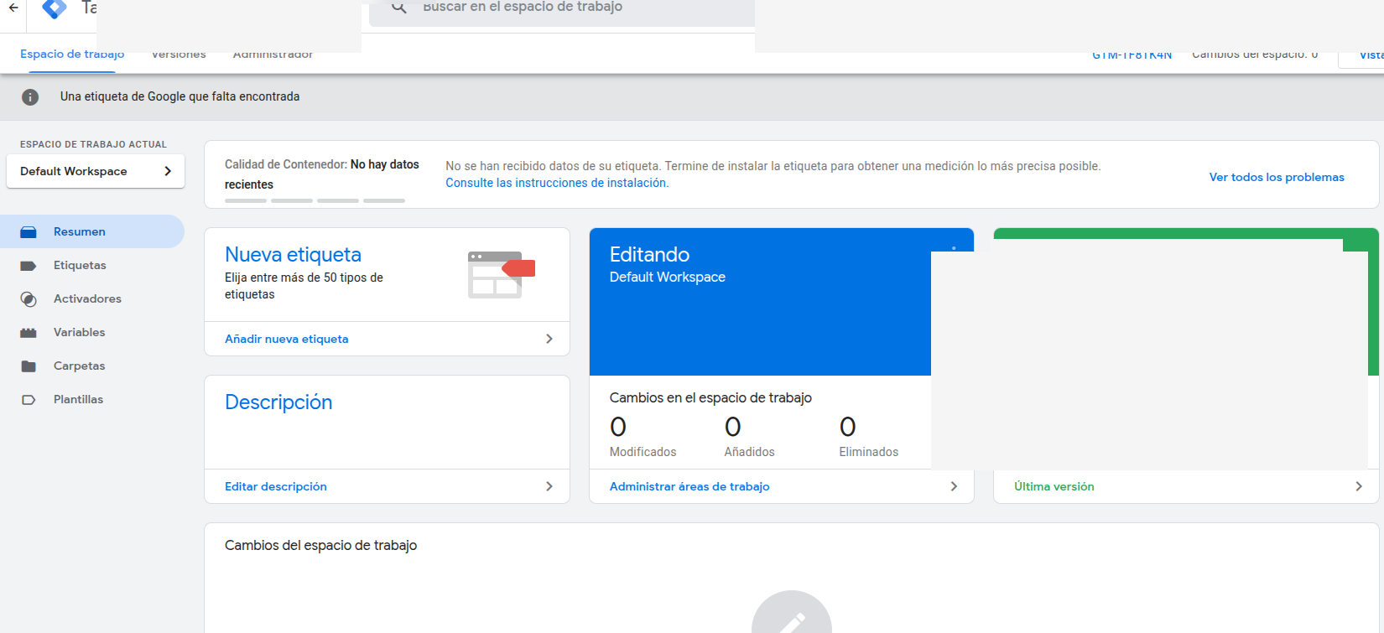Click the Plantillas label icon
This screenshot has height=633, width=1384.
click(x=29, y=400)
